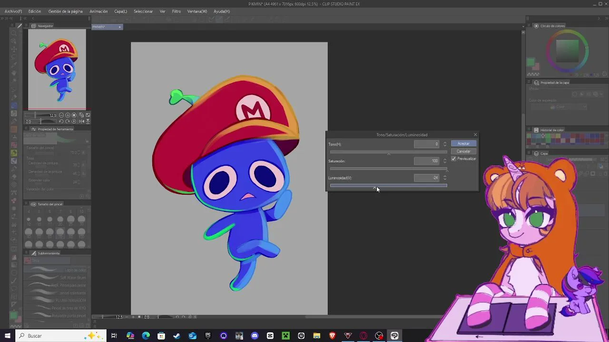This screenshot has width=609, height=342.
Task: Click the Saturación slider track
Action: pyautogui.click(x=388, y=169)
